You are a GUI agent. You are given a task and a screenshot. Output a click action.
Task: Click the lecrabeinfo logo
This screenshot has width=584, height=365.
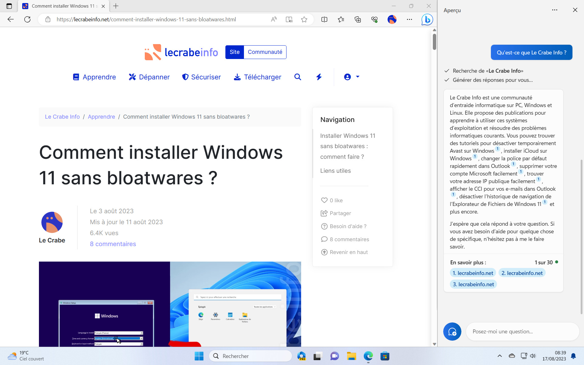click(181, 52)
